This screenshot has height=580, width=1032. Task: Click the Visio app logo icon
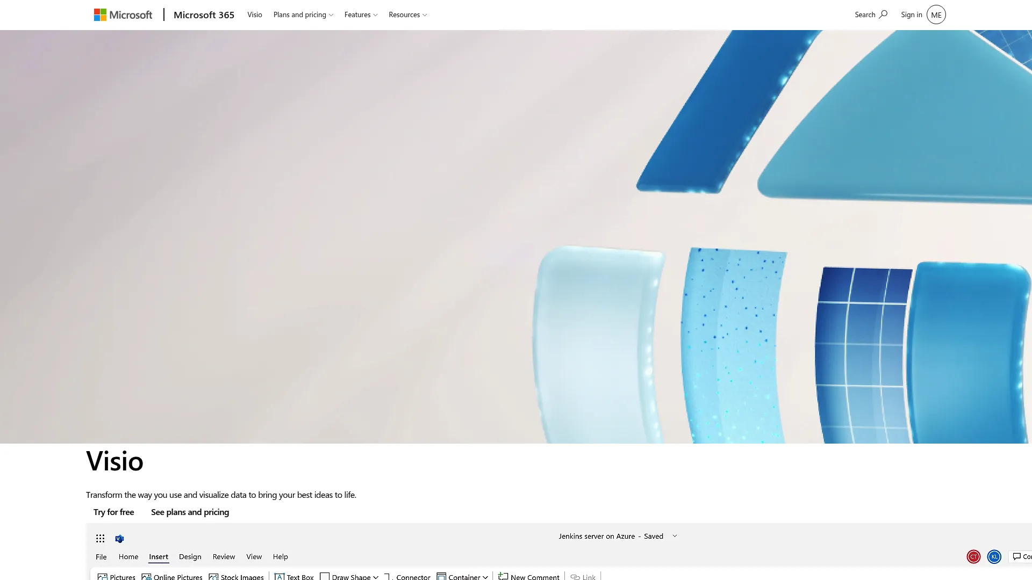(x=119, y=539)
